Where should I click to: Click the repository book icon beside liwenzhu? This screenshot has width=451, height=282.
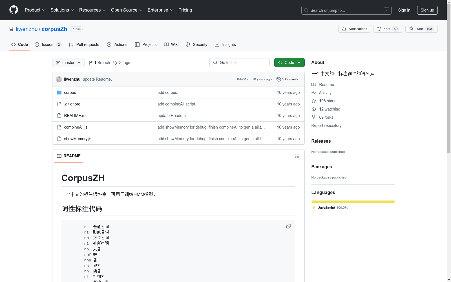point(11,29)
